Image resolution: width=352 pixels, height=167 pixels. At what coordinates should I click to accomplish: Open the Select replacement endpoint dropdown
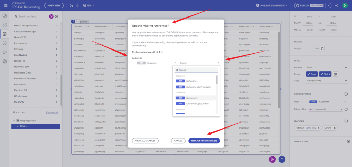click(x=199, y=63)
